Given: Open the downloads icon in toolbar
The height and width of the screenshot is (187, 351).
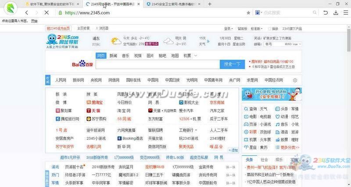Looking at the screenshot, I should 336,13.
